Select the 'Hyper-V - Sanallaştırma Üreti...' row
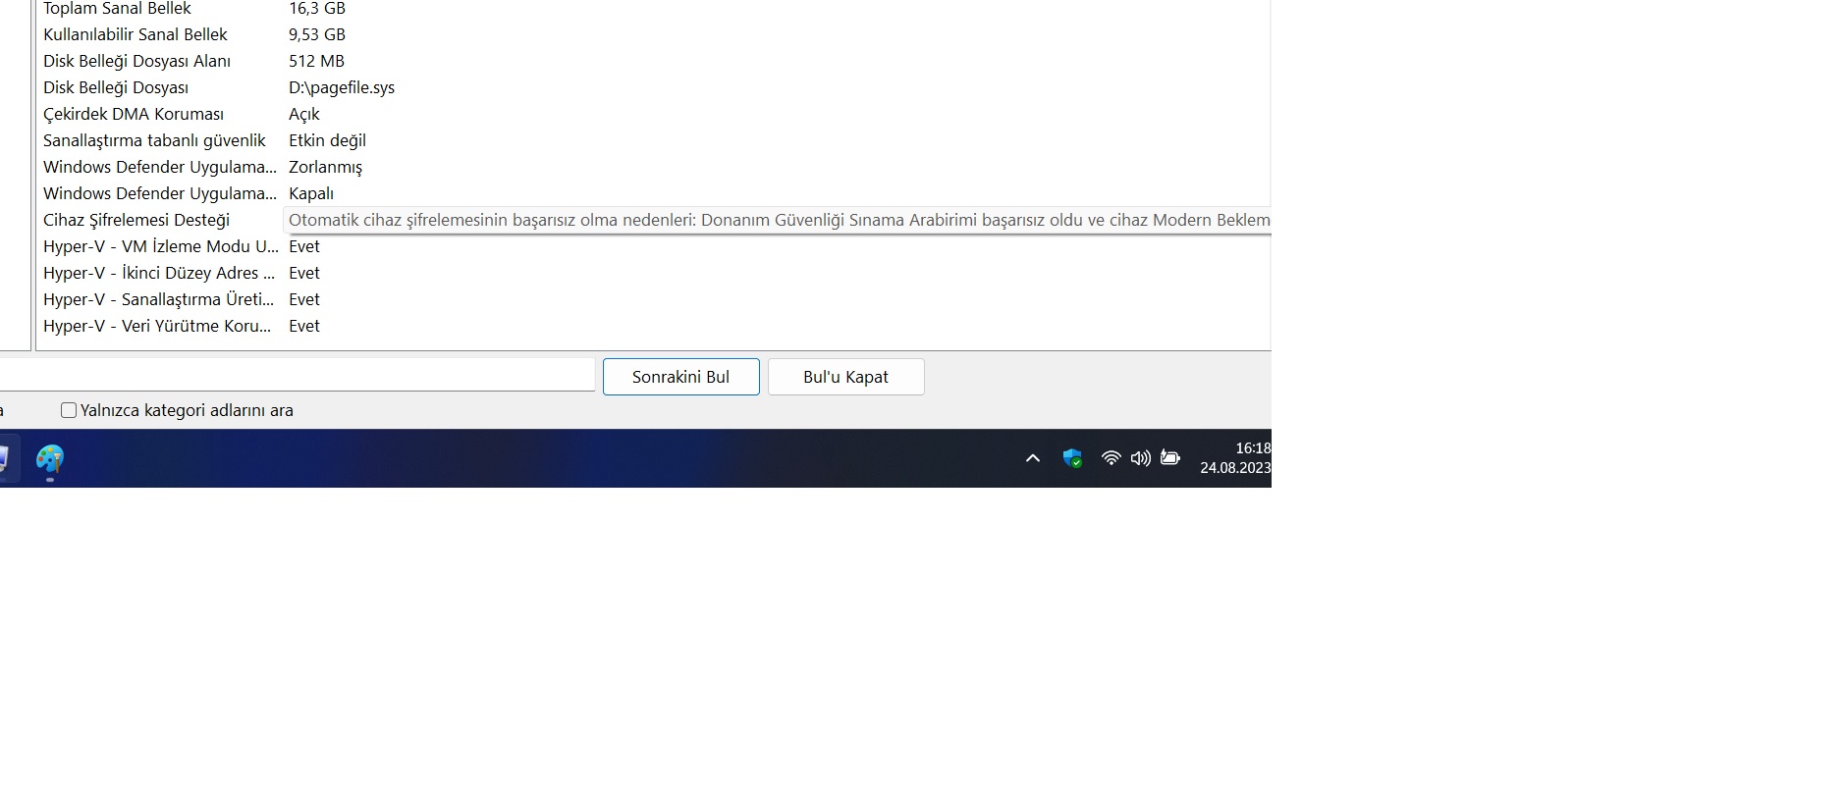This screenshot has height=785, width=1845. point(653,299)
